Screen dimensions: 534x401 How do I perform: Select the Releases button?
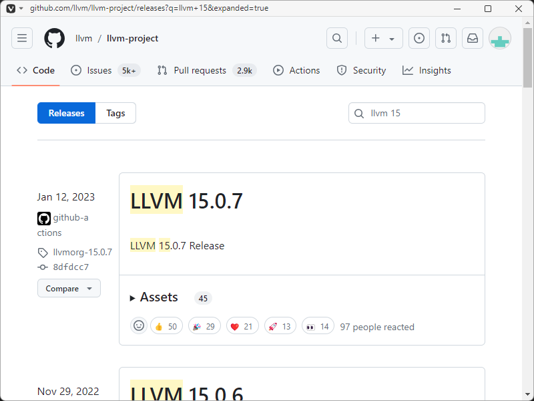tap(66, 113)
